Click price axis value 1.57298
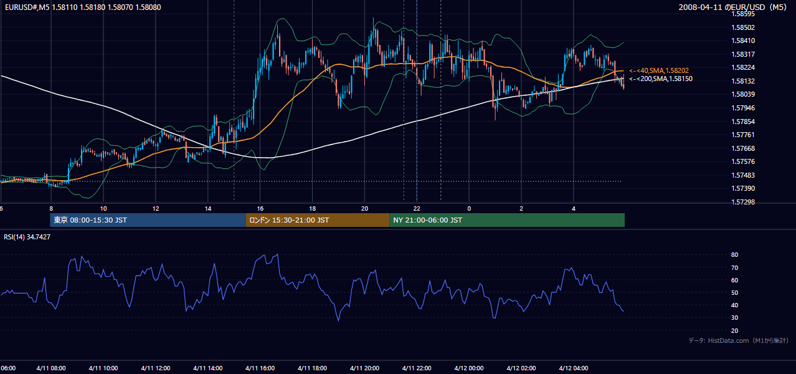This screenshot has width=796, height=374. tap(743, 202)
